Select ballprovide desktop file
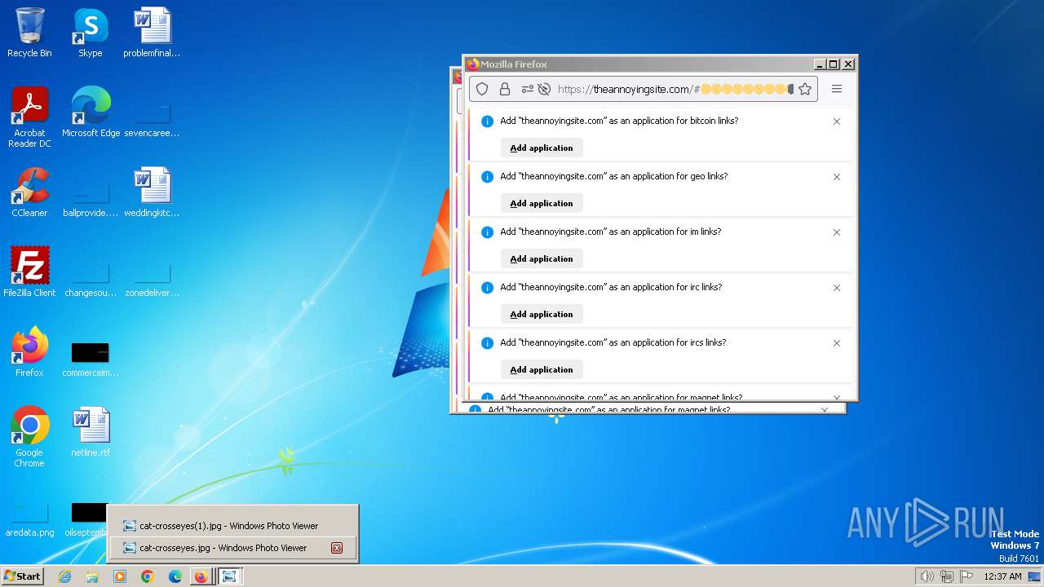1044x587 pixels. [91, 200]
